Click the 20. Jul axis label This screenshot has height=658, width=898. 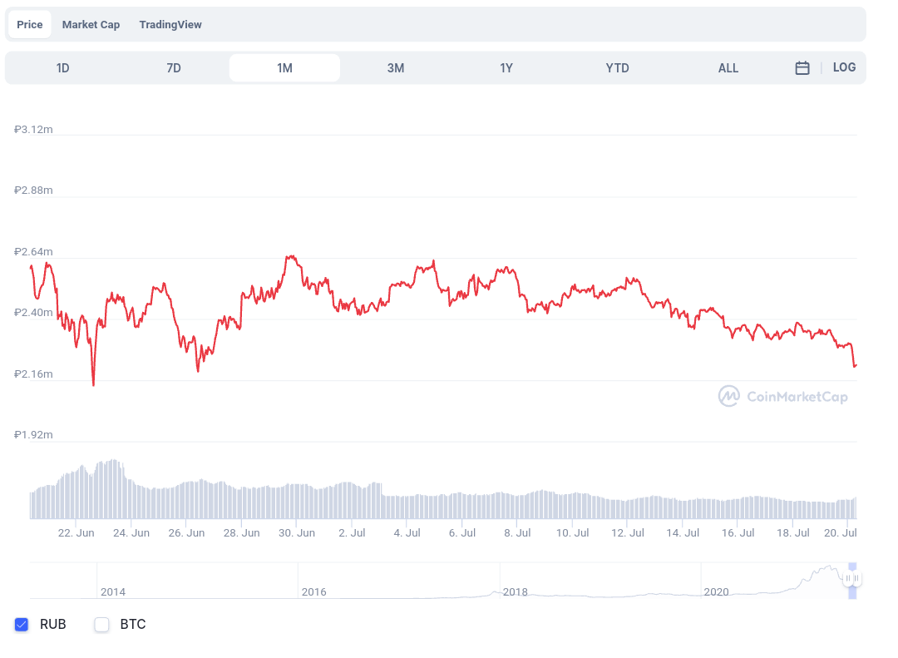pos(841,532)
